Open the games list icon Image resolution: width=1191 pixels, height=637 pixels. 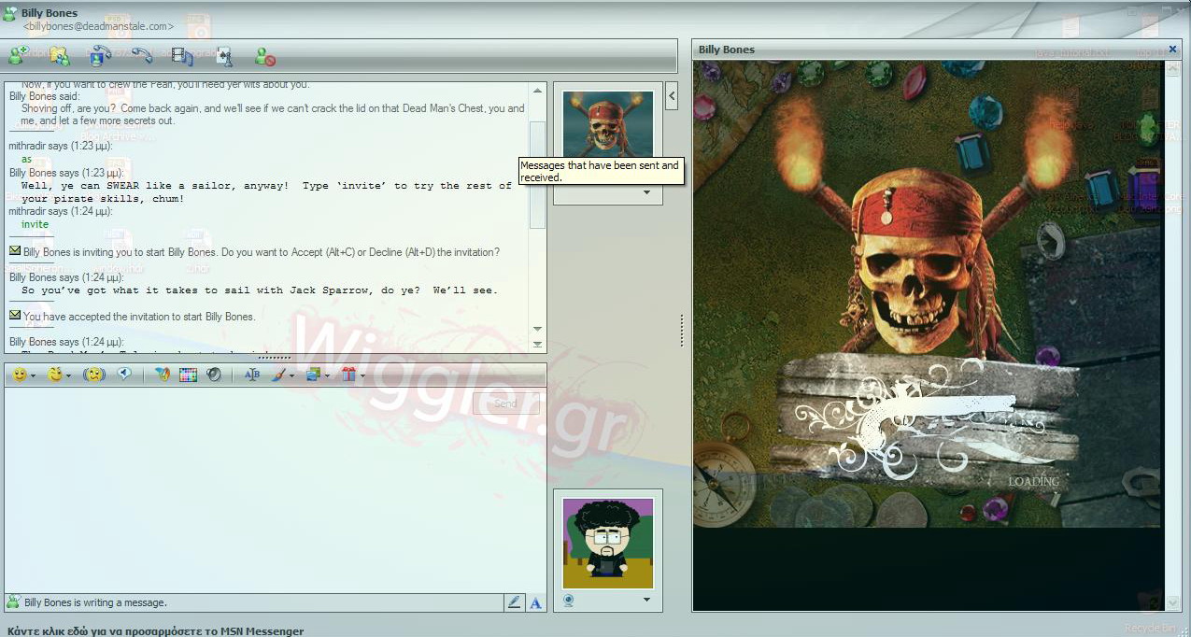tap(223, 56)
